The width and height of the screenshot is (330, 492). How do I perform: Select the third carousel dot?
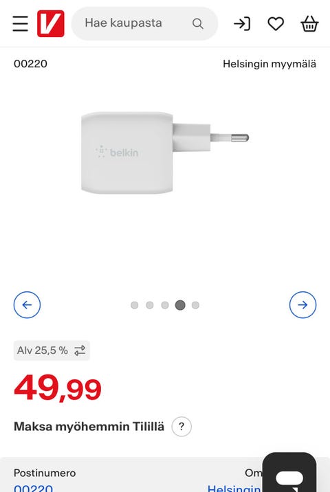tap(165, 305)
